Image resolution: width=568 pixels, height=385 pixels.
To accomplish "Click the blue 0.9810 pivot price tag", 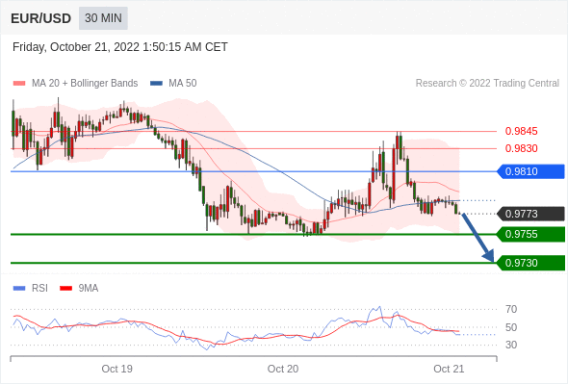I will (530, 171).
